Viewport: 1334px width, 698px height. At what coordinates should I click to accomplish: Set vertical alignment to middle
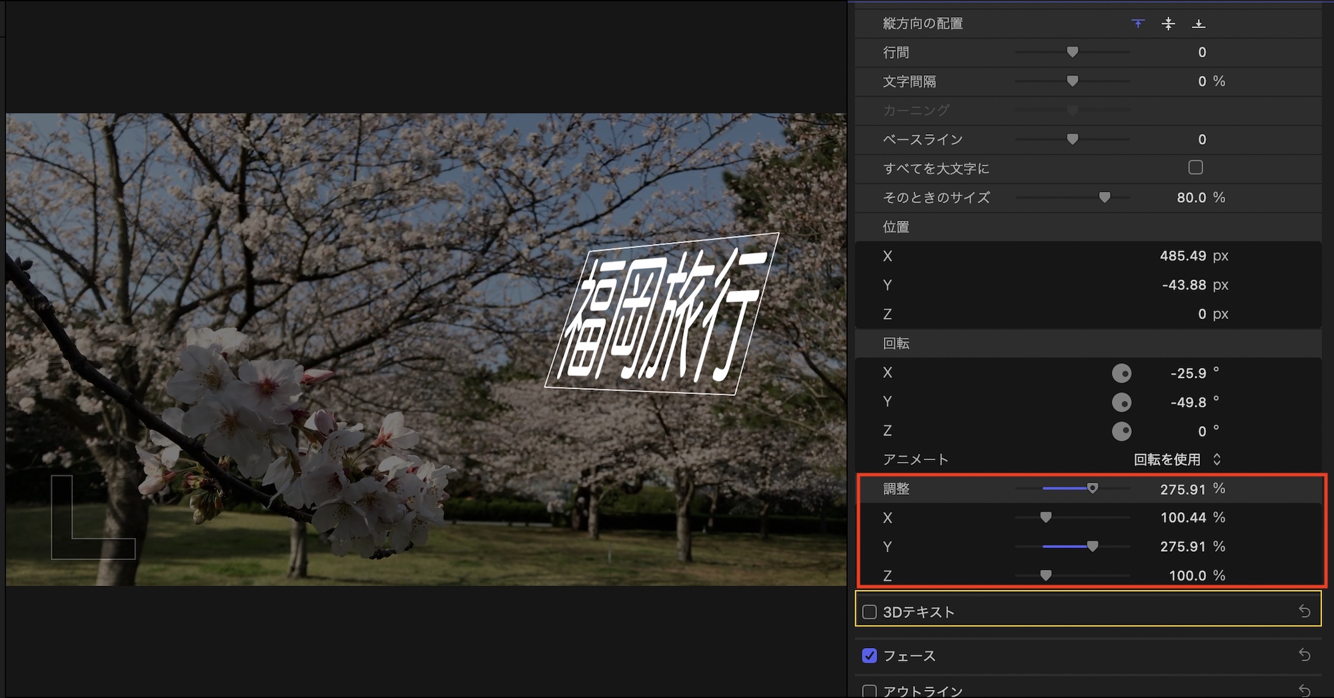[x=1168, y=24]
